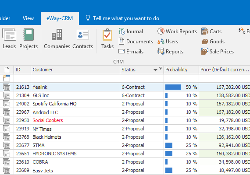The height and width of the screenshot is (175, 250).
Task: Select the GLS Inc customer cell
Action: [75, 95]
